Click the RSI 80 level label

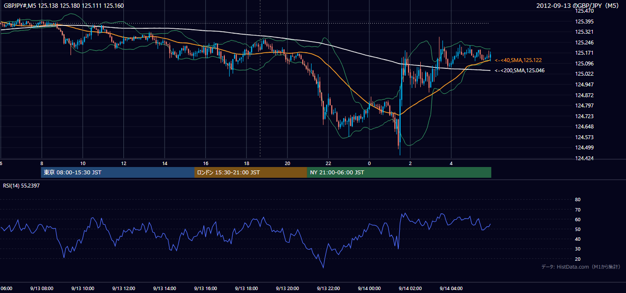click(578, 200)
